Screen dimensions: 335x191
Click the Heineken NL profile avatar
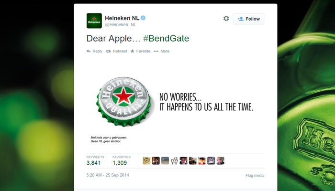(94, 21)
